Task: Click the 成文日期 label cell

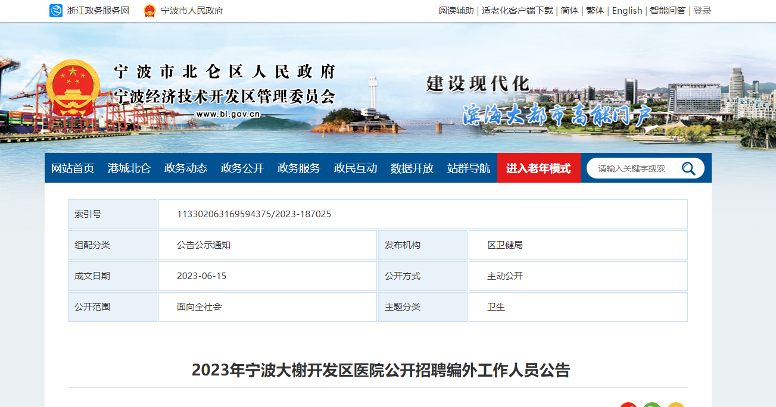Action: [113, 276]
